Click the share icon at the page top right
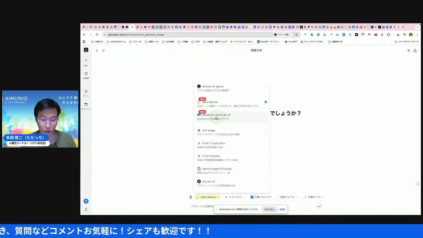The width and height of the screenshot is (423, 238). pyautogui.click(x=415, y=51)
